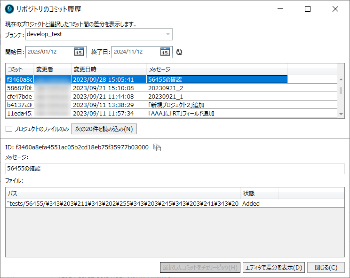The image size is (350, 278).
Task: Open the end date calendar picker
Action: click(x=165, y=52)
